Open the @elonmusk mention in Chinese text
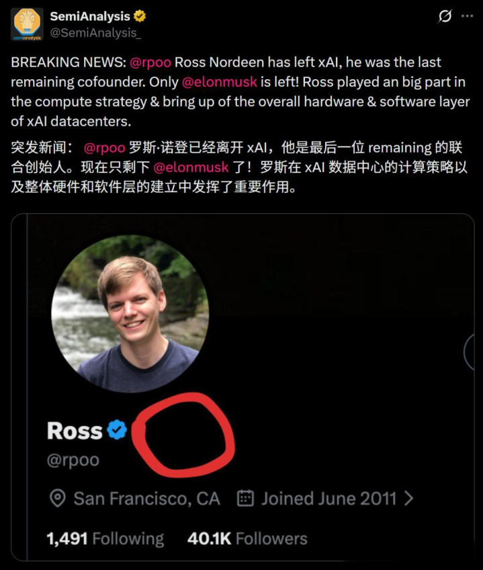Screen dimensions: 483x570 [191, 167]
